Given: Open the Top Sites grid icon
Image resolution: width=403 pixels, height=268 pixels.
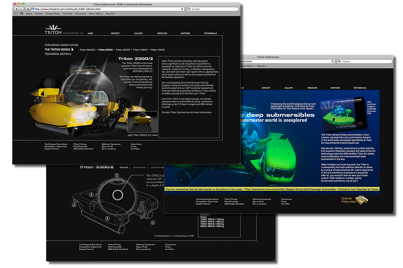Looking at the screenshot, I should tap(21, 14).
